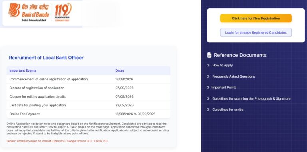Open the Important Points link
This screenshot has width=307, height=152.
point(224,87)
